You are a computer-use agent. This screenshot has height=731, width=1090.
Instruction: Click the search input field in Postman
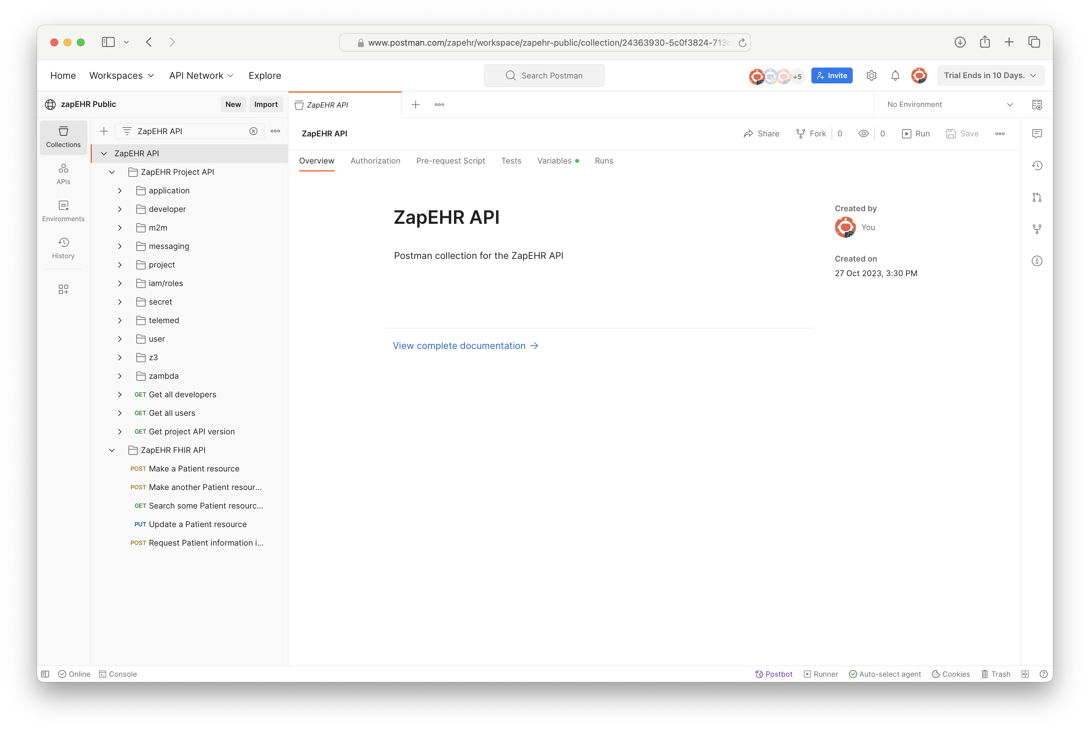pyautogui.click(x=545, y=75)
